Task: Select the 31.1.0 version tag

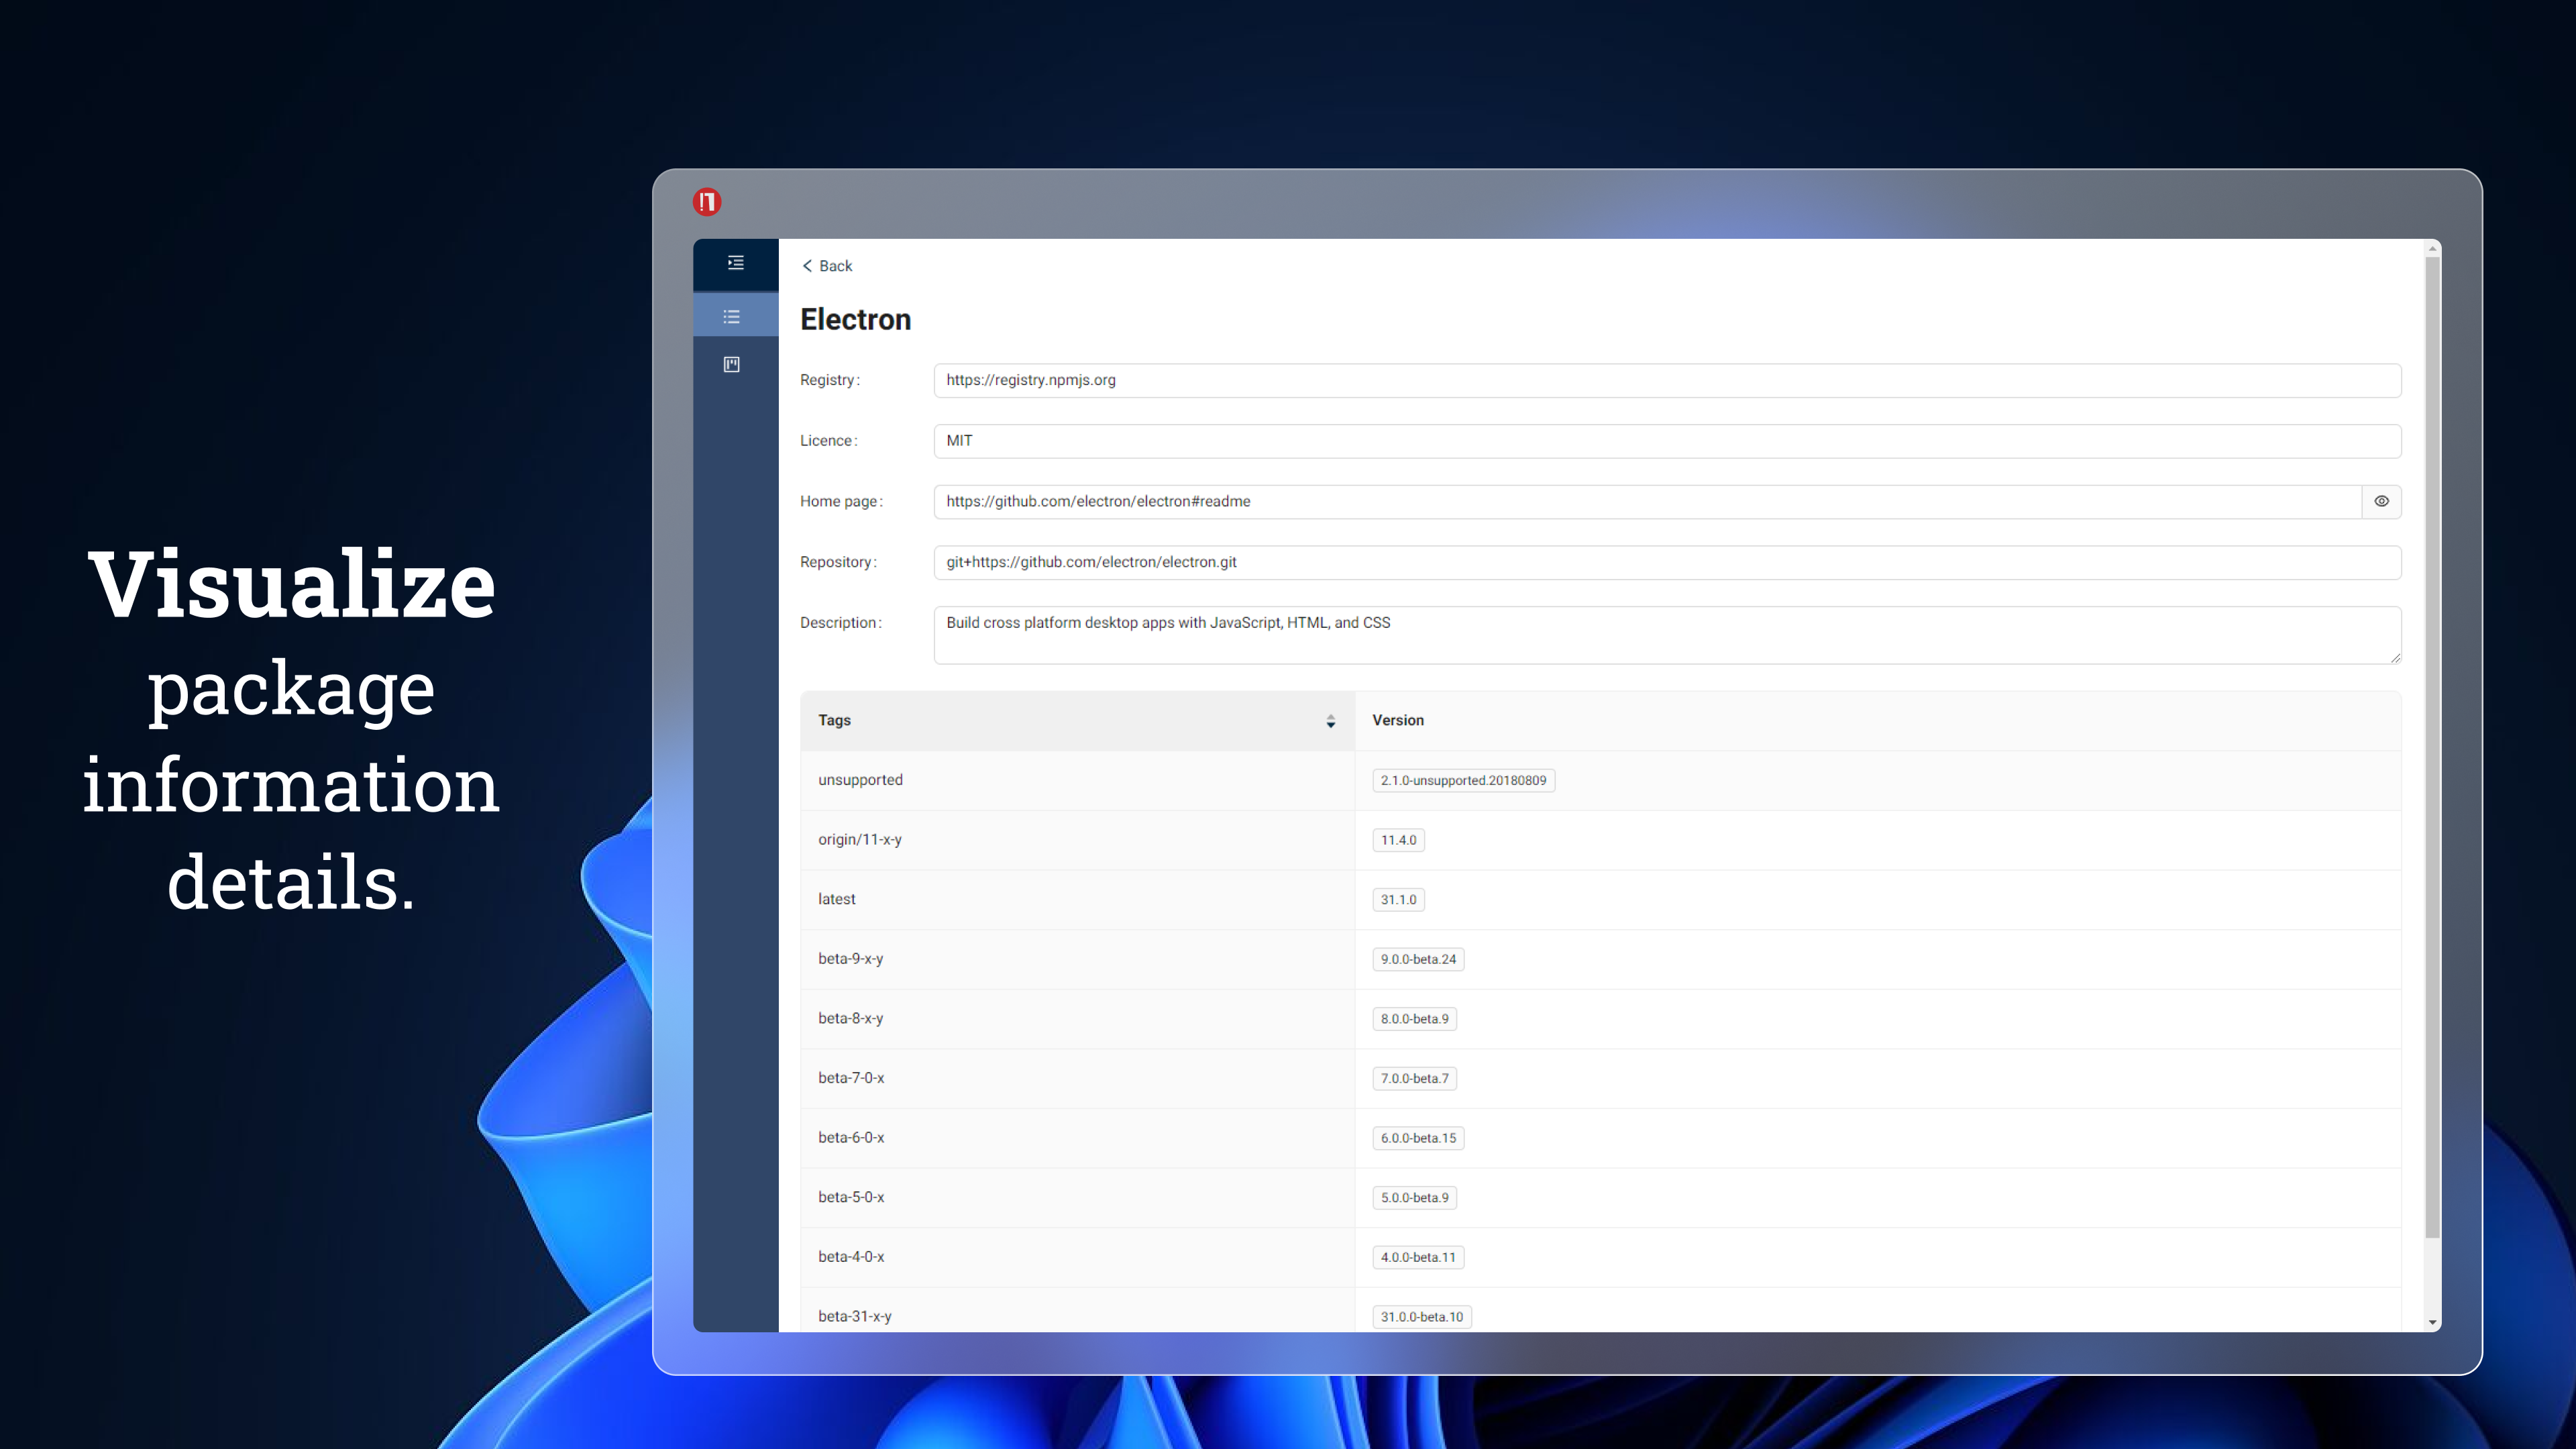Action: coord(1398,899)
